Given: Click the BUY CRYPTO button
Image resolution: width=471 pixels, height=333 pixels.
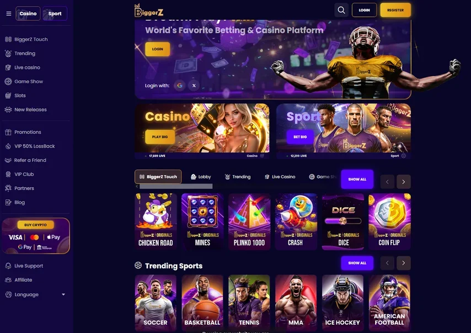Looking at the screenshot, I should (35, 225).
